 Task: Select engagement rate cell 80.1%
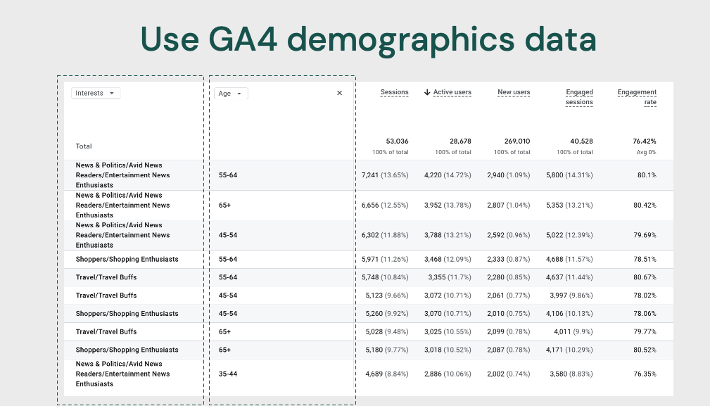pos(647,175)
